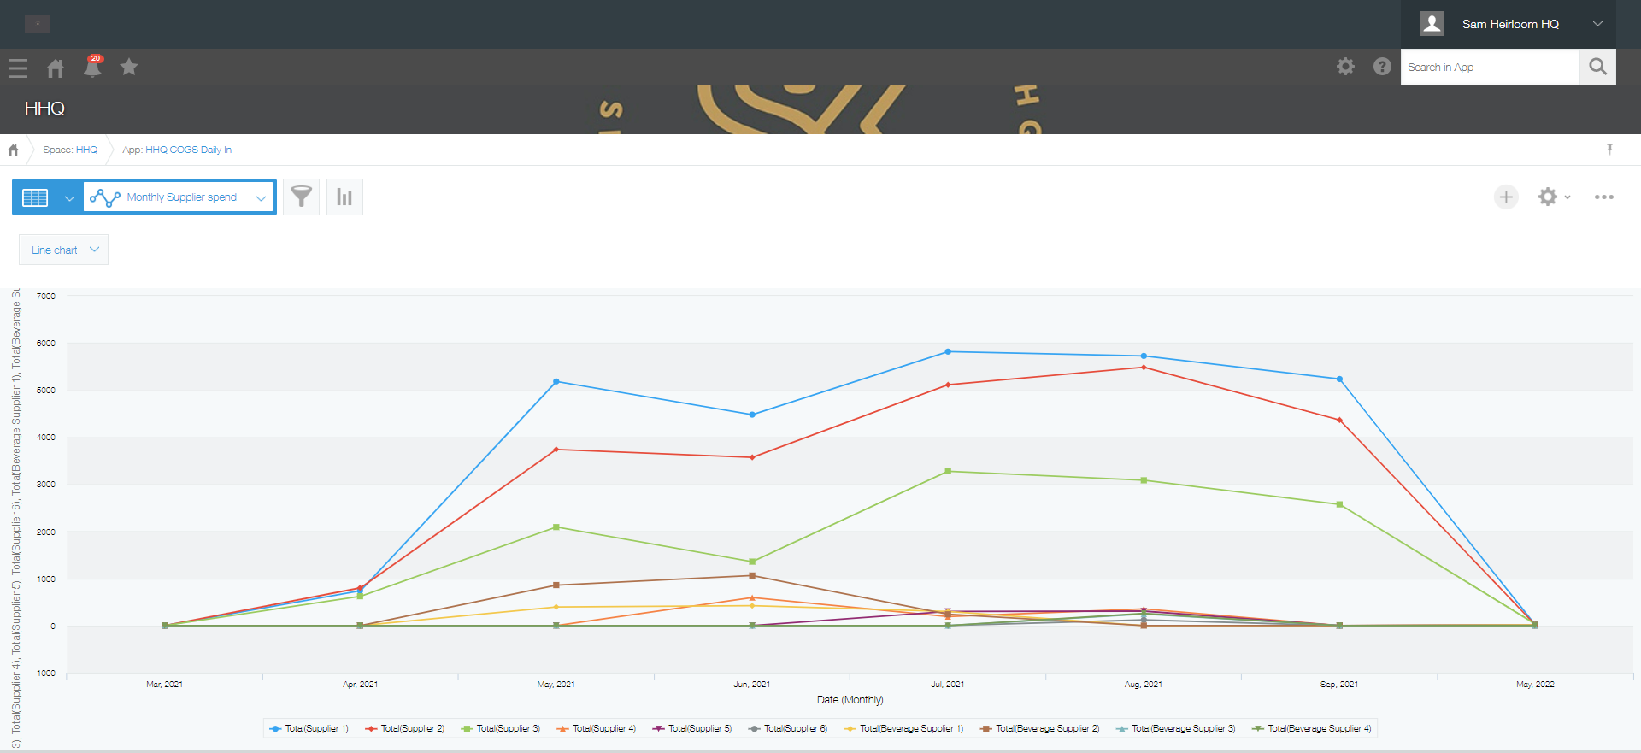Open the app settings gear menu
The width and height of the screenshot is (1641, 753).
1553,197
